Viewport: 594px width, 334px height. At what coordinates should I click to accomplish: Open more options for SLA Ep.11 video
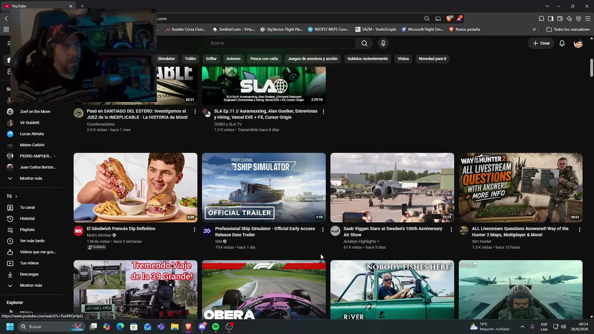pos(323,112)
